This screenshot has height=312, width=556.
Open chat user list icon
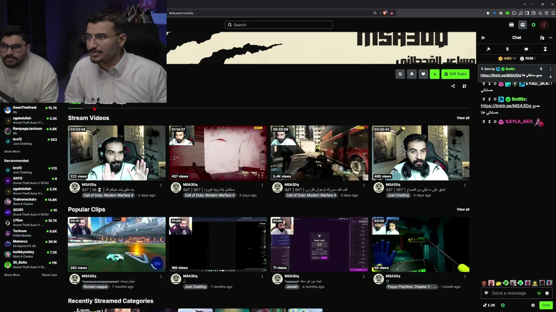[x=542, y=38]
